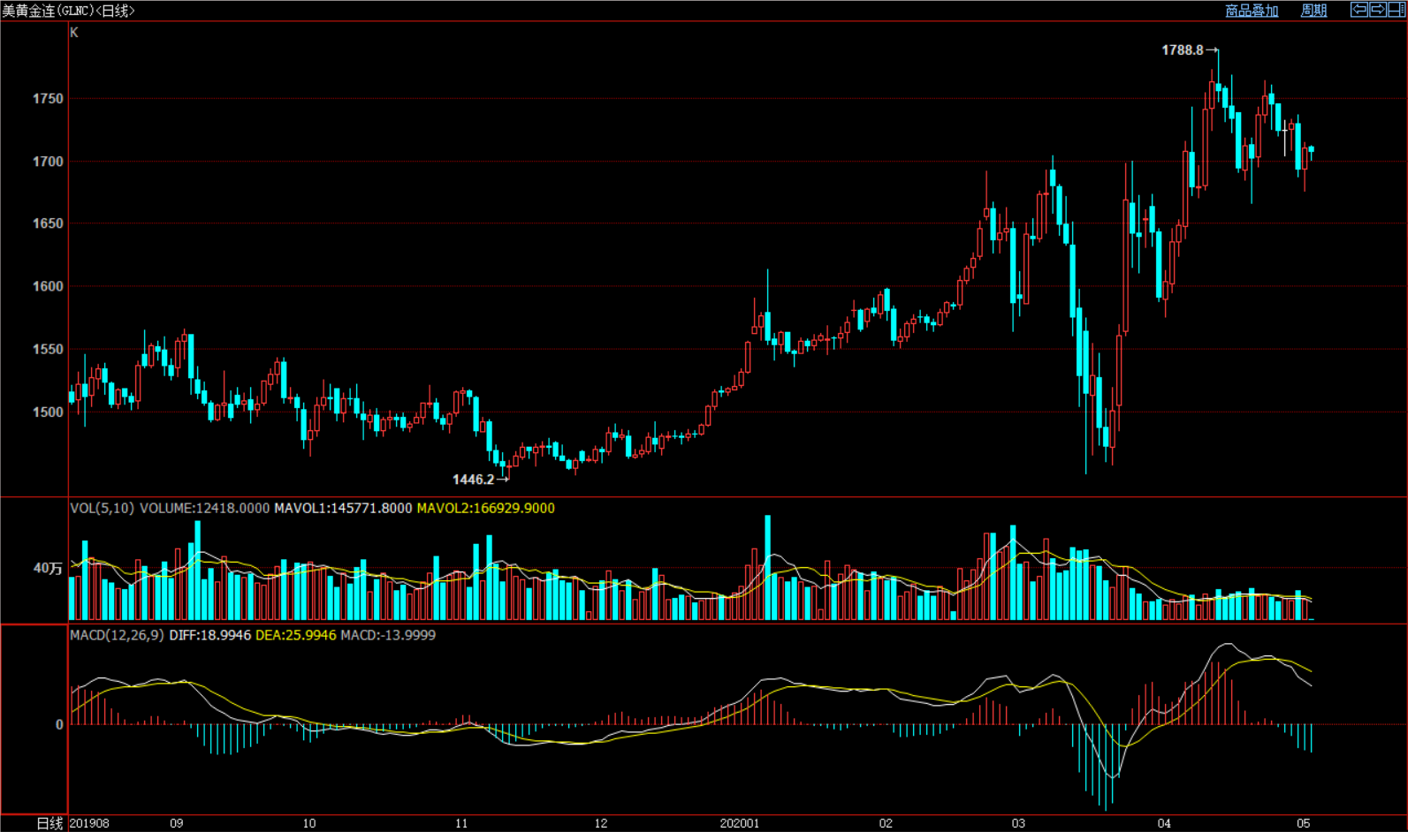Click the 日线 period label at bottom left

click(49, 823)
